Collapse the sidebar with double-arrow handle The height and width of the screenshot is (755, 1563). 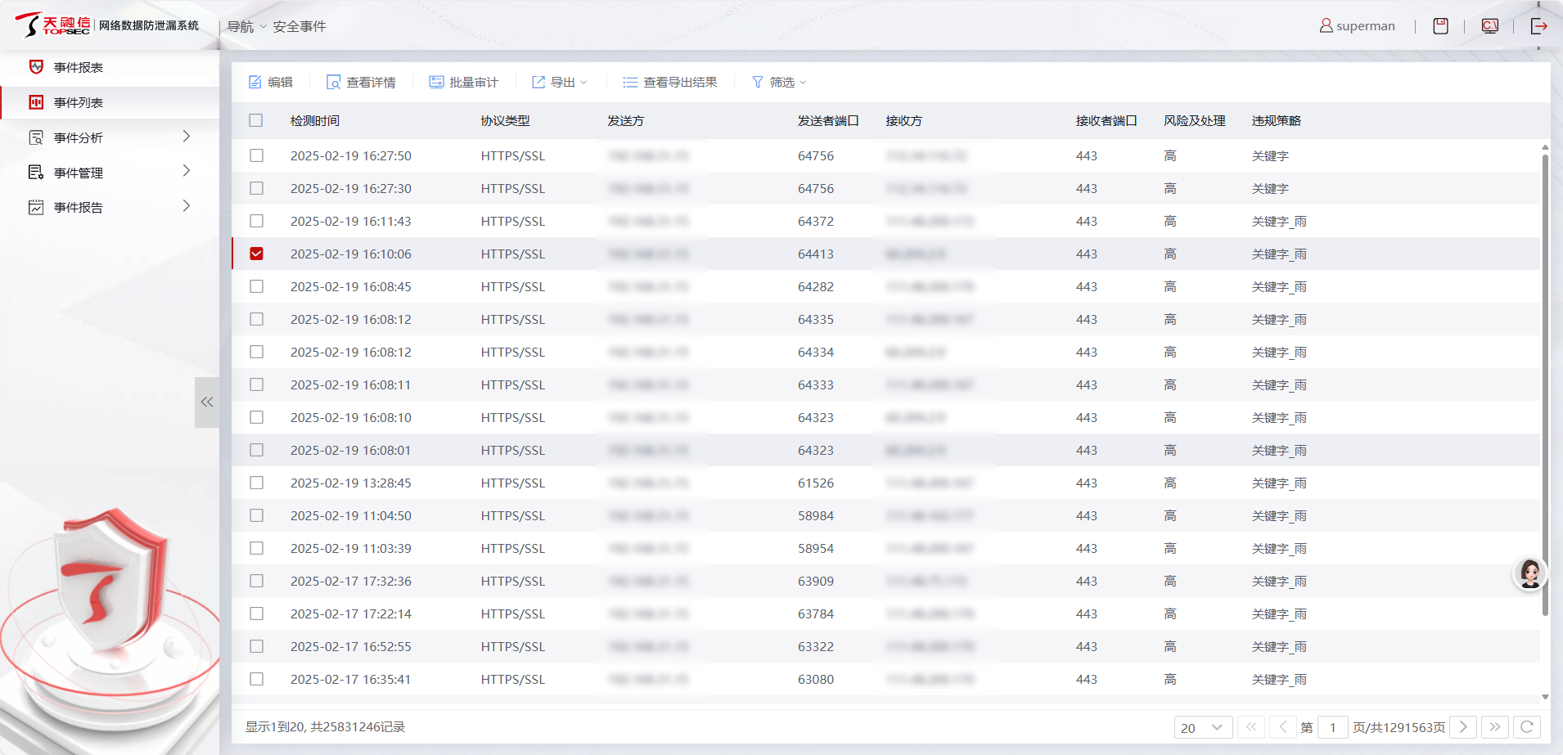point(207,402)
